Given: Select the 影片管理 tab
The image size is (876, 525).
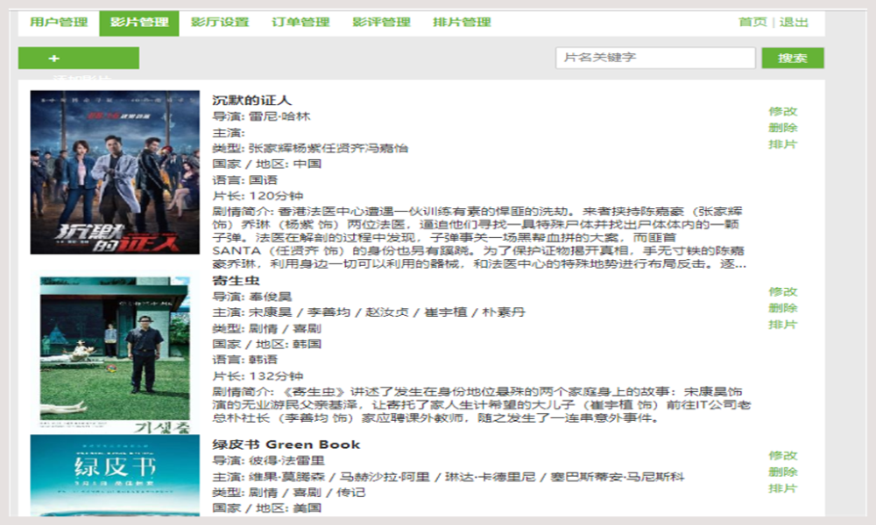Looking at the screenshot, I should click(139, 23).
